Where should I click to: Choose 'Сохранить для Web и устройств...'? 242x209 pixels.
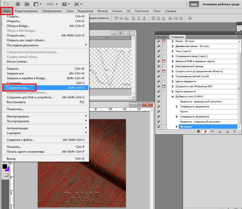[45, 97]
